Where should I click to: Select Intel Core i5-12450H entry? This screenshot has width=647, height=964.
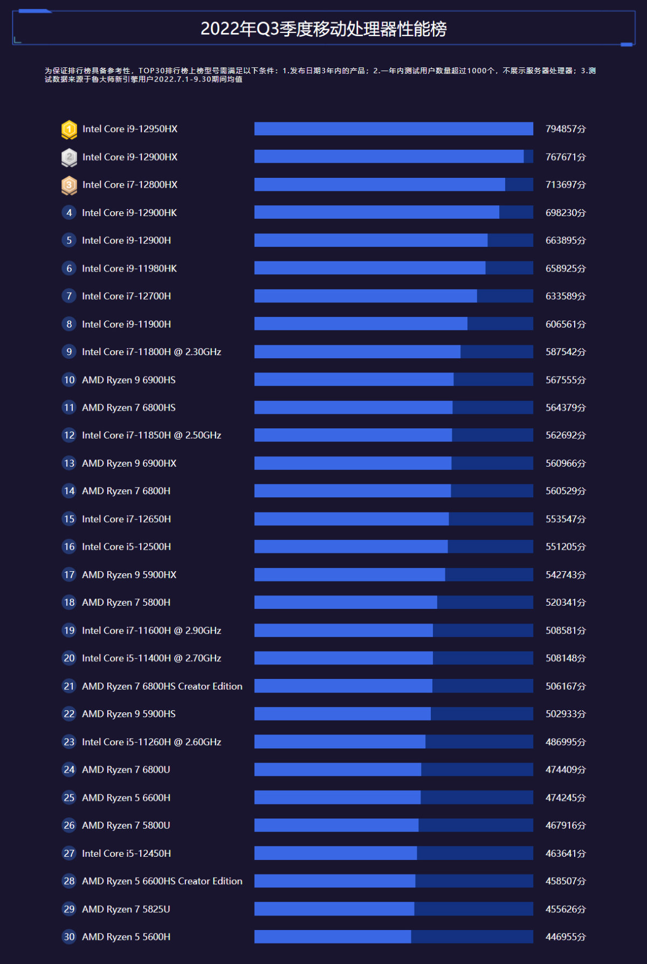[x=127, y=854]
